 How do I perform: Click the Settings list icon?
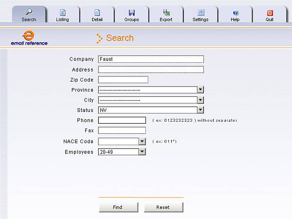click(x=201, y=13)
